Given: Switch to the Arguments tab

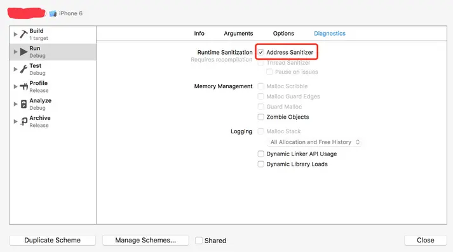Looking at the screenshot, I should pos(238,34).
